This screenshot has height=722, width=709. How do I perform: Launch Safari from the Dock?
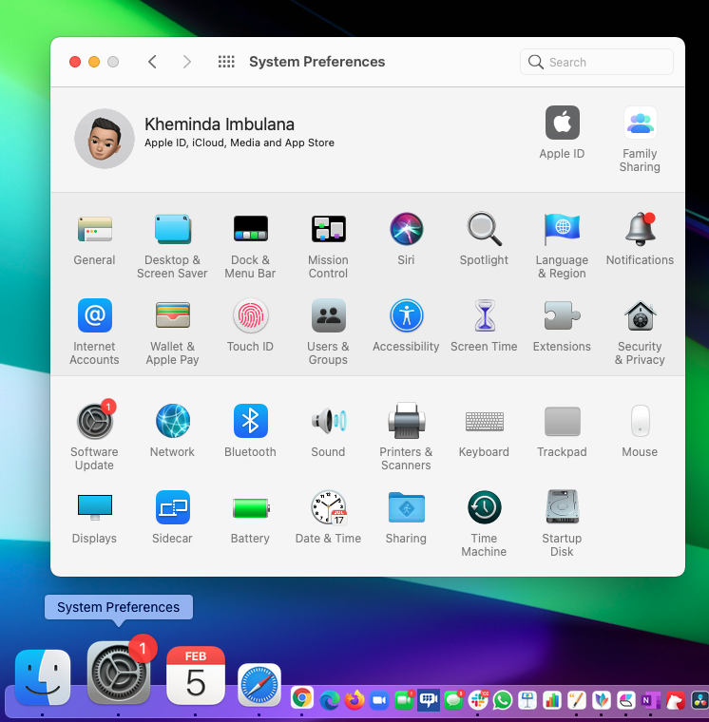click(x=259, y=685)
